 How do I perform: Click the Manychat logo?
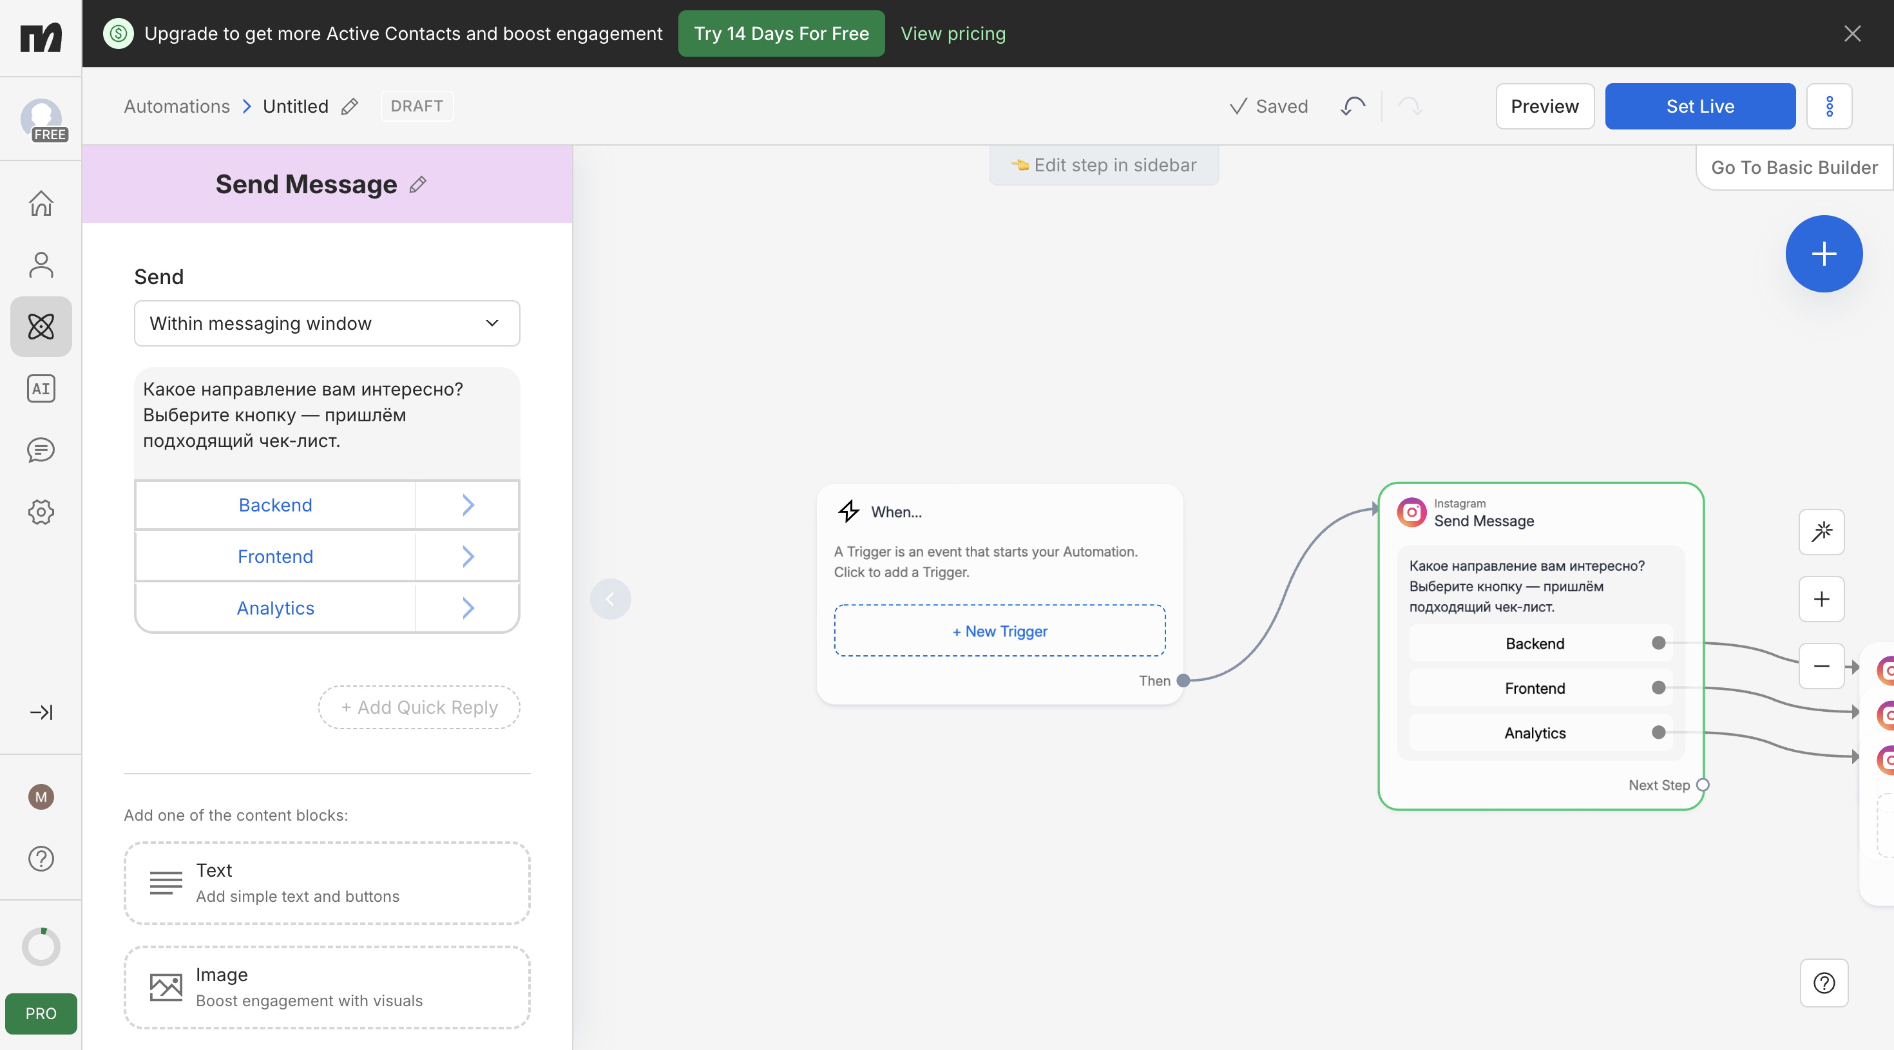pos(41,37)
